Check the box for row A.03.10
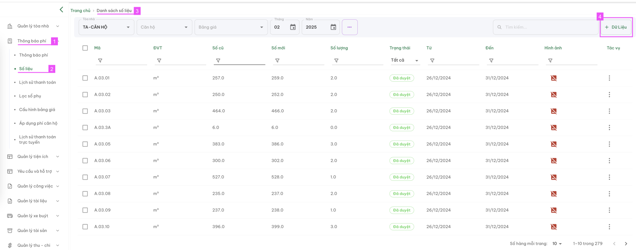636x250 pixels. point(85,227)
